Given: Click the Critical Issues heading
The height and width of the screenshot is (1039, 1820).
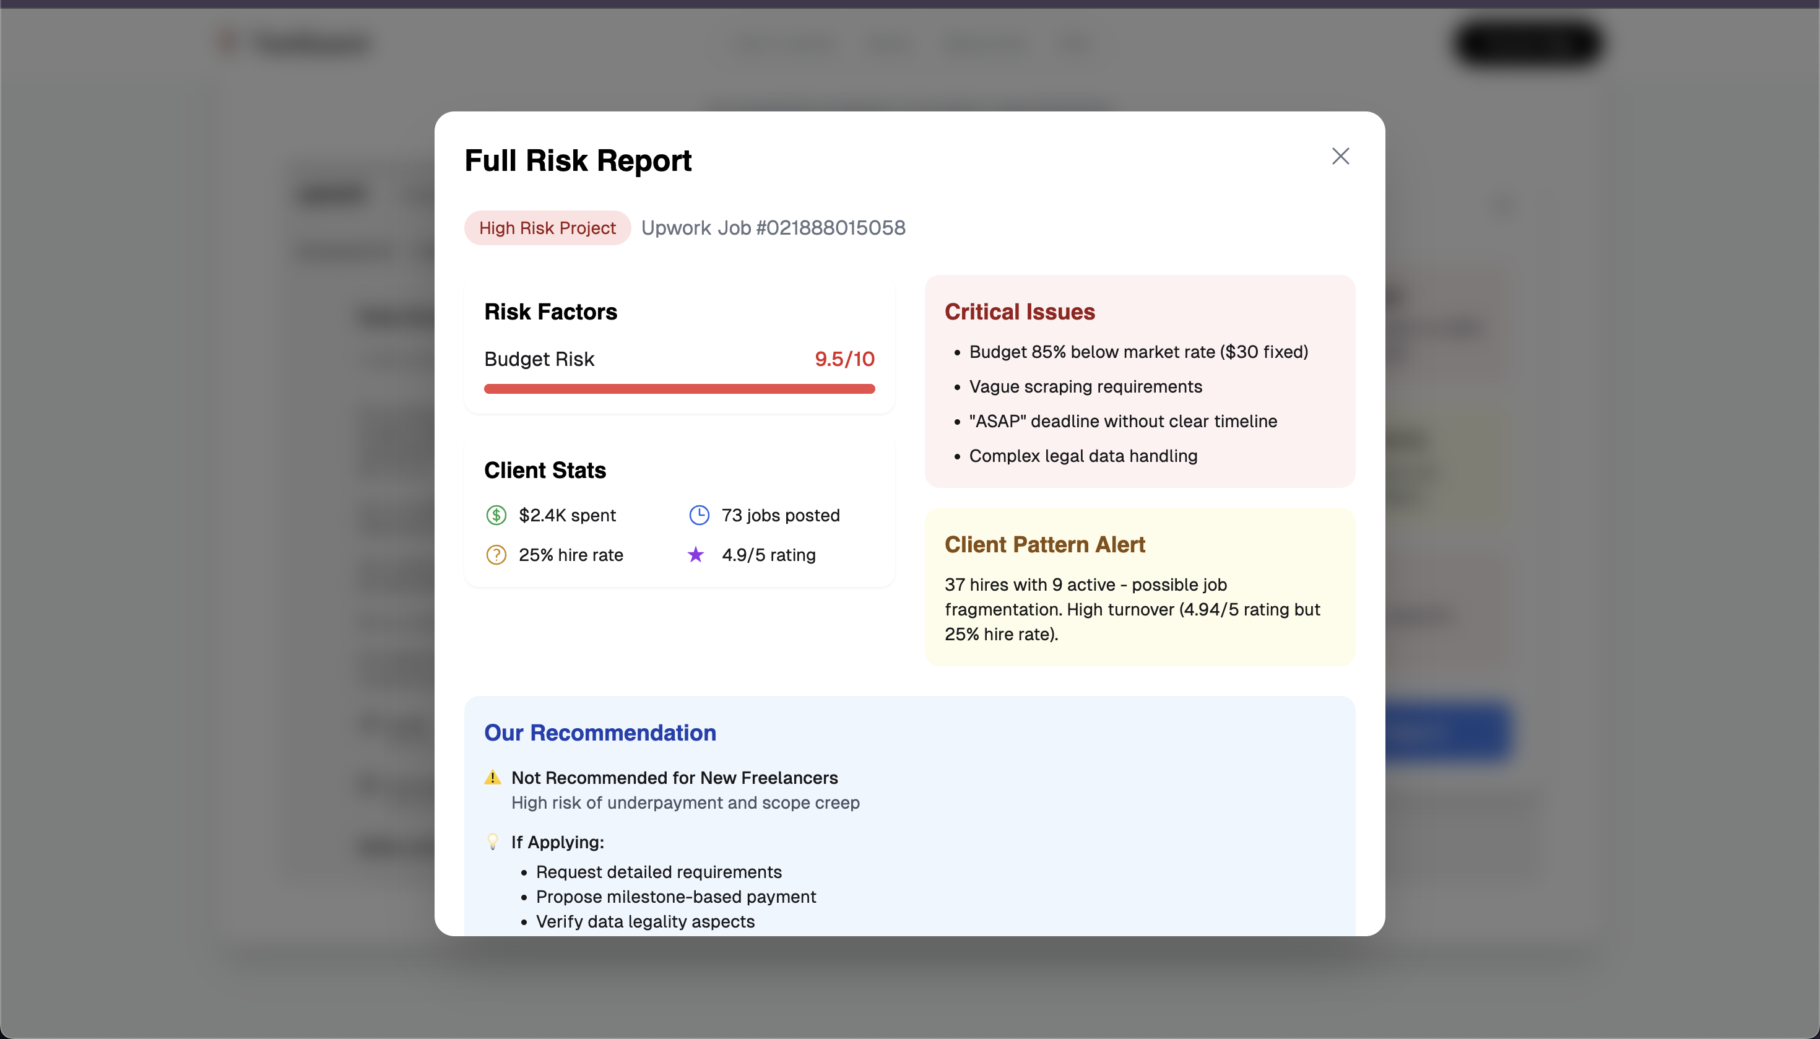Looking at the screenshot, I should tap(1019, 312).
